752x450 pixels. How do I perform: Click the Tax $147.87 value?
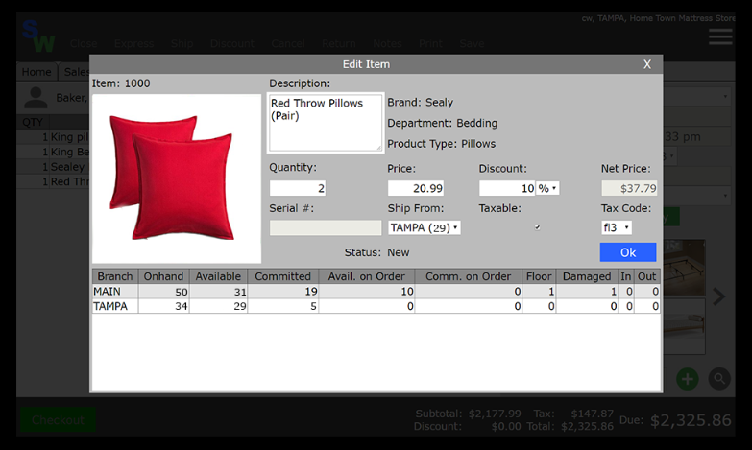tap(592, 414)
